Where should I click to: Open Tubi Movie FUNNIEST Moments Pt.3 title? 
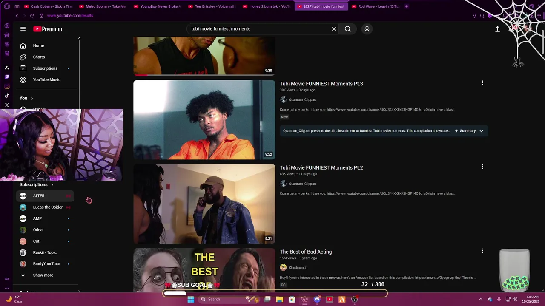click(321, 84)
